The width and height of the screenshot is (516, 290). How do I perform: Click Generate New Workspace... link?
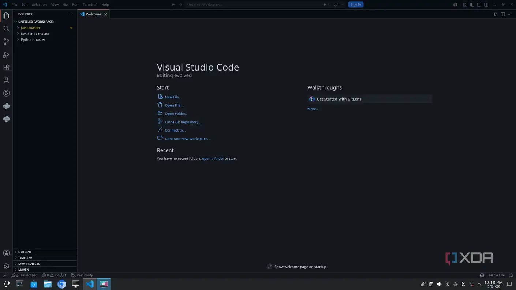coord(187,139)
